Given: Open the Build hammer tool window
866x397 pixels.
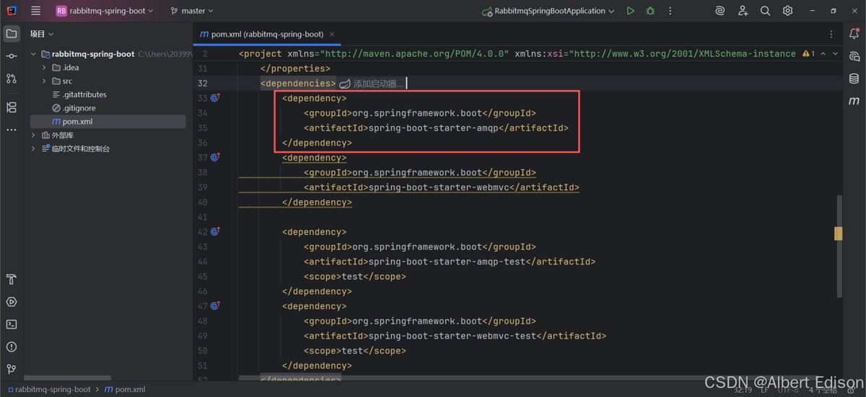Looking at the screenshot, I should pos(11,280).
